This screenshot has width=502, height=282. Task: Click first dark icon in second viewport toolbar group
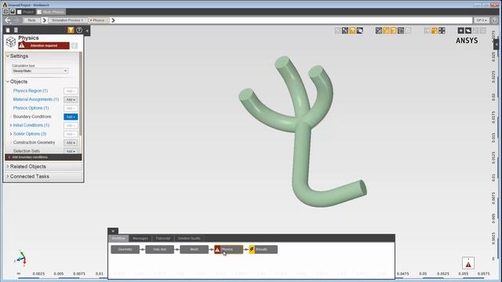tap(379, 31)
